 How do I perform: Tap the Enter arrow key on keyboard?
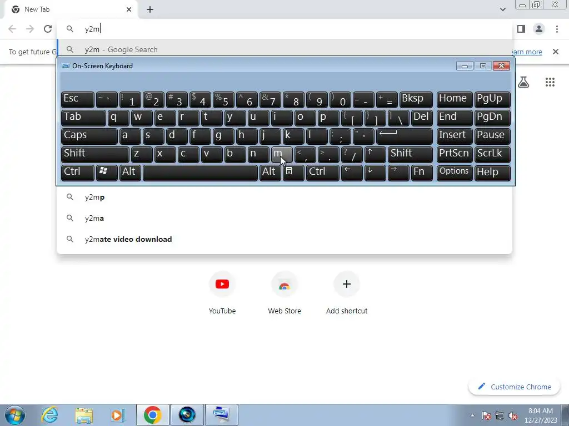point(405,136)
